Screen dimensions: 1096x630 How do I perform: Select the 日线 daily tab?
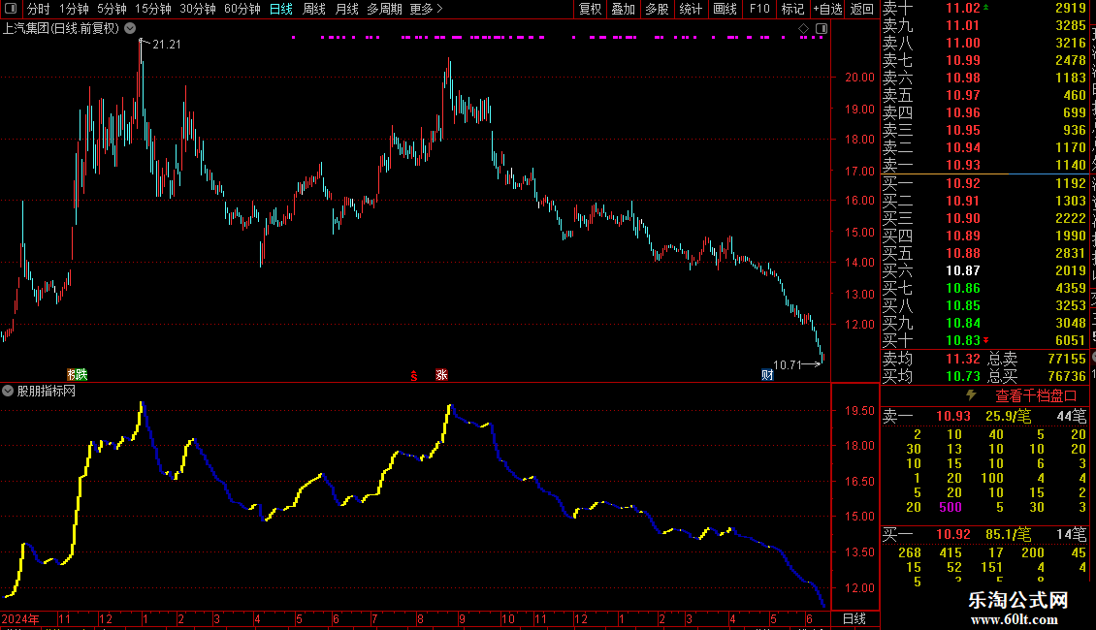pyautogui.click(x=281, y=9)
